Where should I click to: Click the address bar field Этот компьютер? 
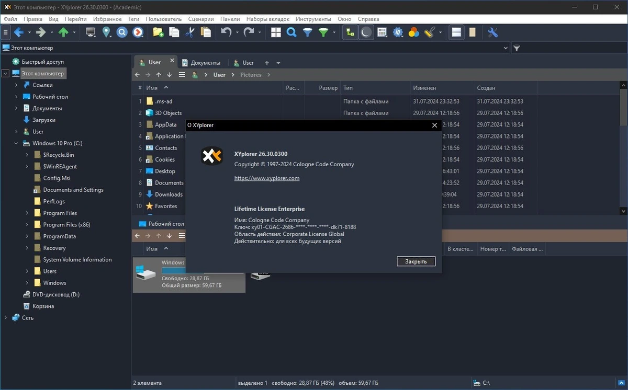tap(255, 48)
